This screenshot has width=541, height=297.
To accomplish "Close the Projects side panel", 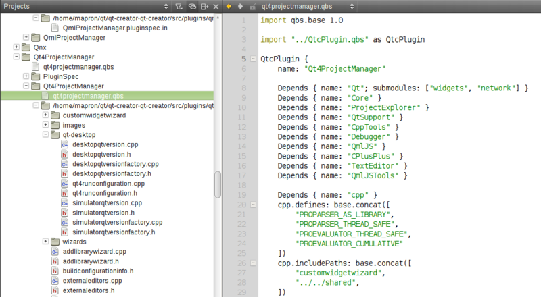I will (216, 6).
